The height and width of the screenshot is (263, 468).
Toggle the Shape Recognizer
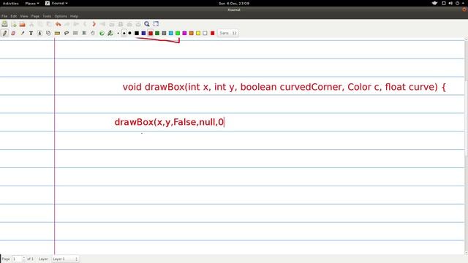pyautogui.click(x=48, y=33)
